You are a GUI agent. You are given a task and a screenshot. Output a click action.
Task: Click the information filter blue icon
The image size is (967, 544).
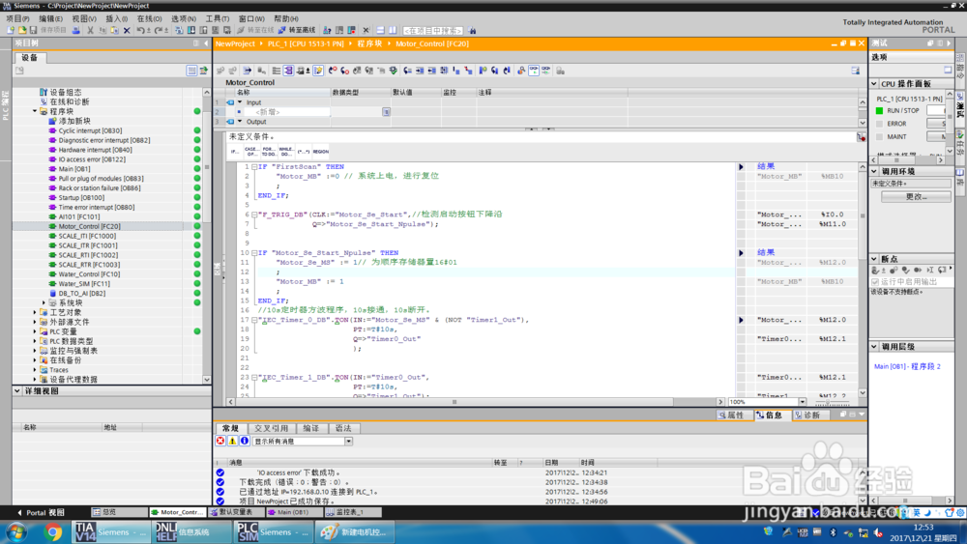point(245,442)
